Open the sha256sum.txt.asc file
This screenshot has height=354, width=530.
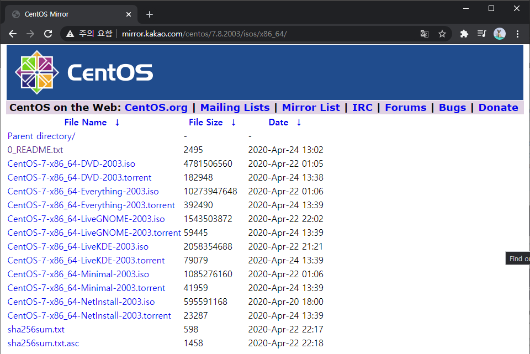tap(43, 344)
